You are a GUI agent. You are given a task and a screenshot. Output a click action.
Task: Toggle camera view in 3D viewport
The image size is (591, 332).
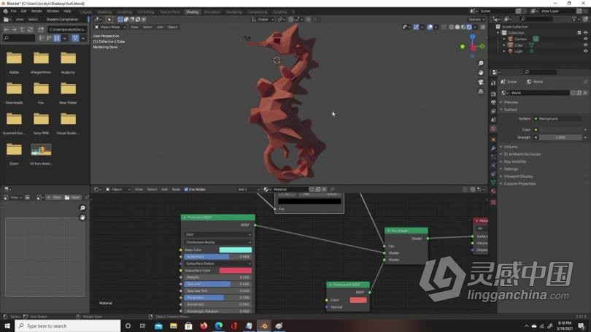pyautogui.click(x=481, y=82)
